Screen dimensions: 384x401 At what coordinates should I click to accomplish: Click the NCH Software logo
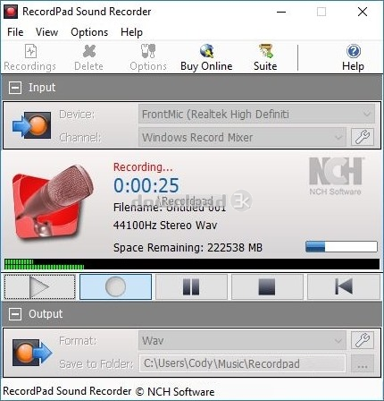pyautogui.click(x=336, y=176)
